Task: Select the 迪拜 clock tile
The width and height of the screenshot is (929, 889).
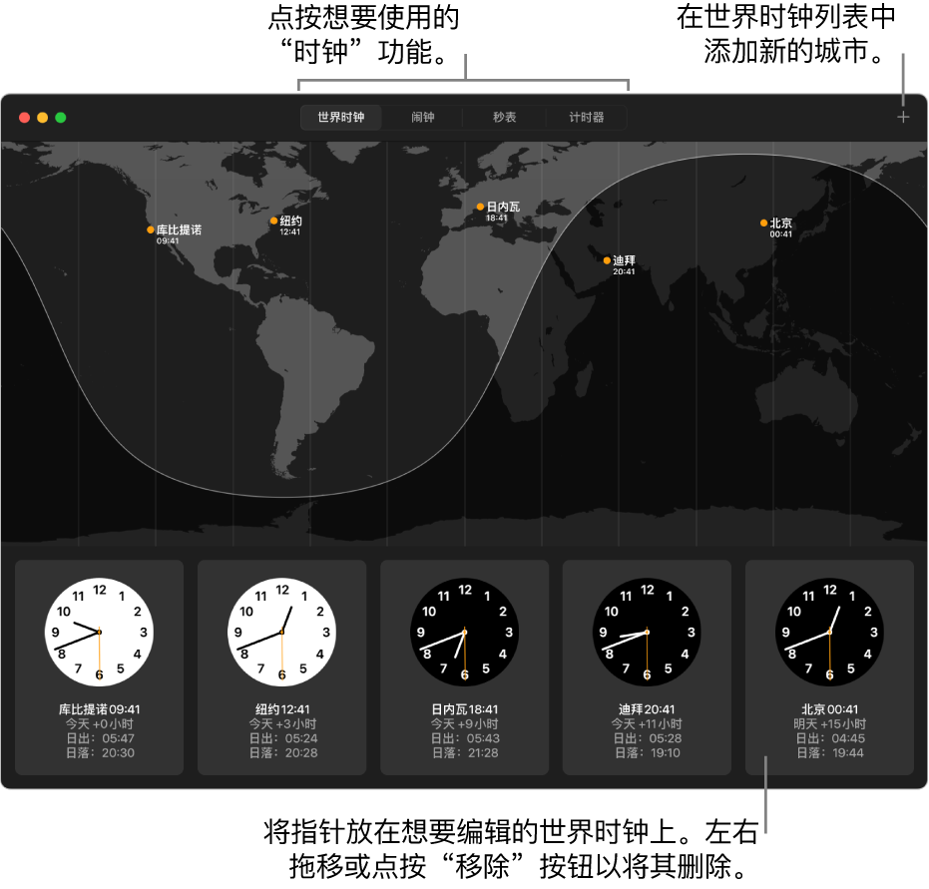Action: pyautogui.click(x=647, y=667)
